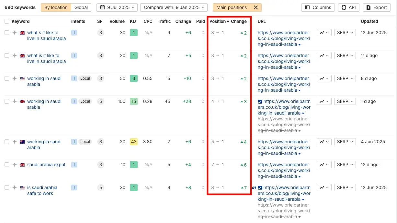Image resolution: width=397 pixels, height=223 pixels.
Task: Select the "By location" tab
Action: 55,7
